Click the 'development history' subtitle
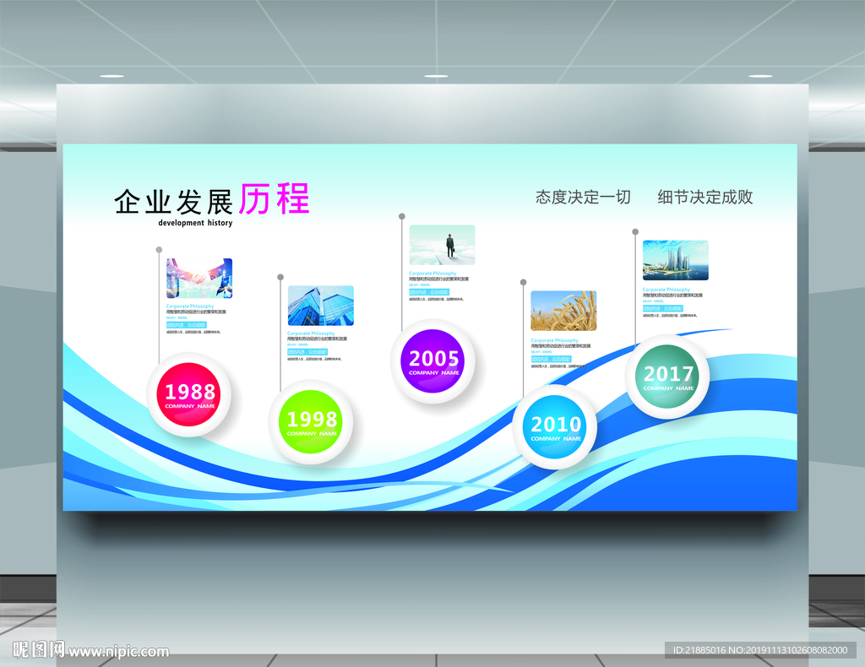Viewport: 865px width, 667px height. pos(195,223)
